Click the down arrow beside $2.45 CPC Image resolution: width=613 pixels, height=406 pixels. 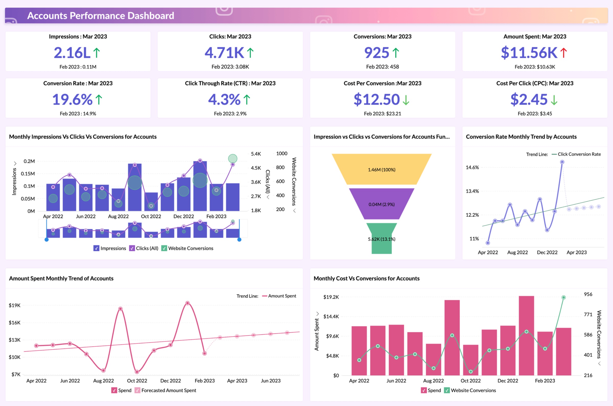(554, 100)
